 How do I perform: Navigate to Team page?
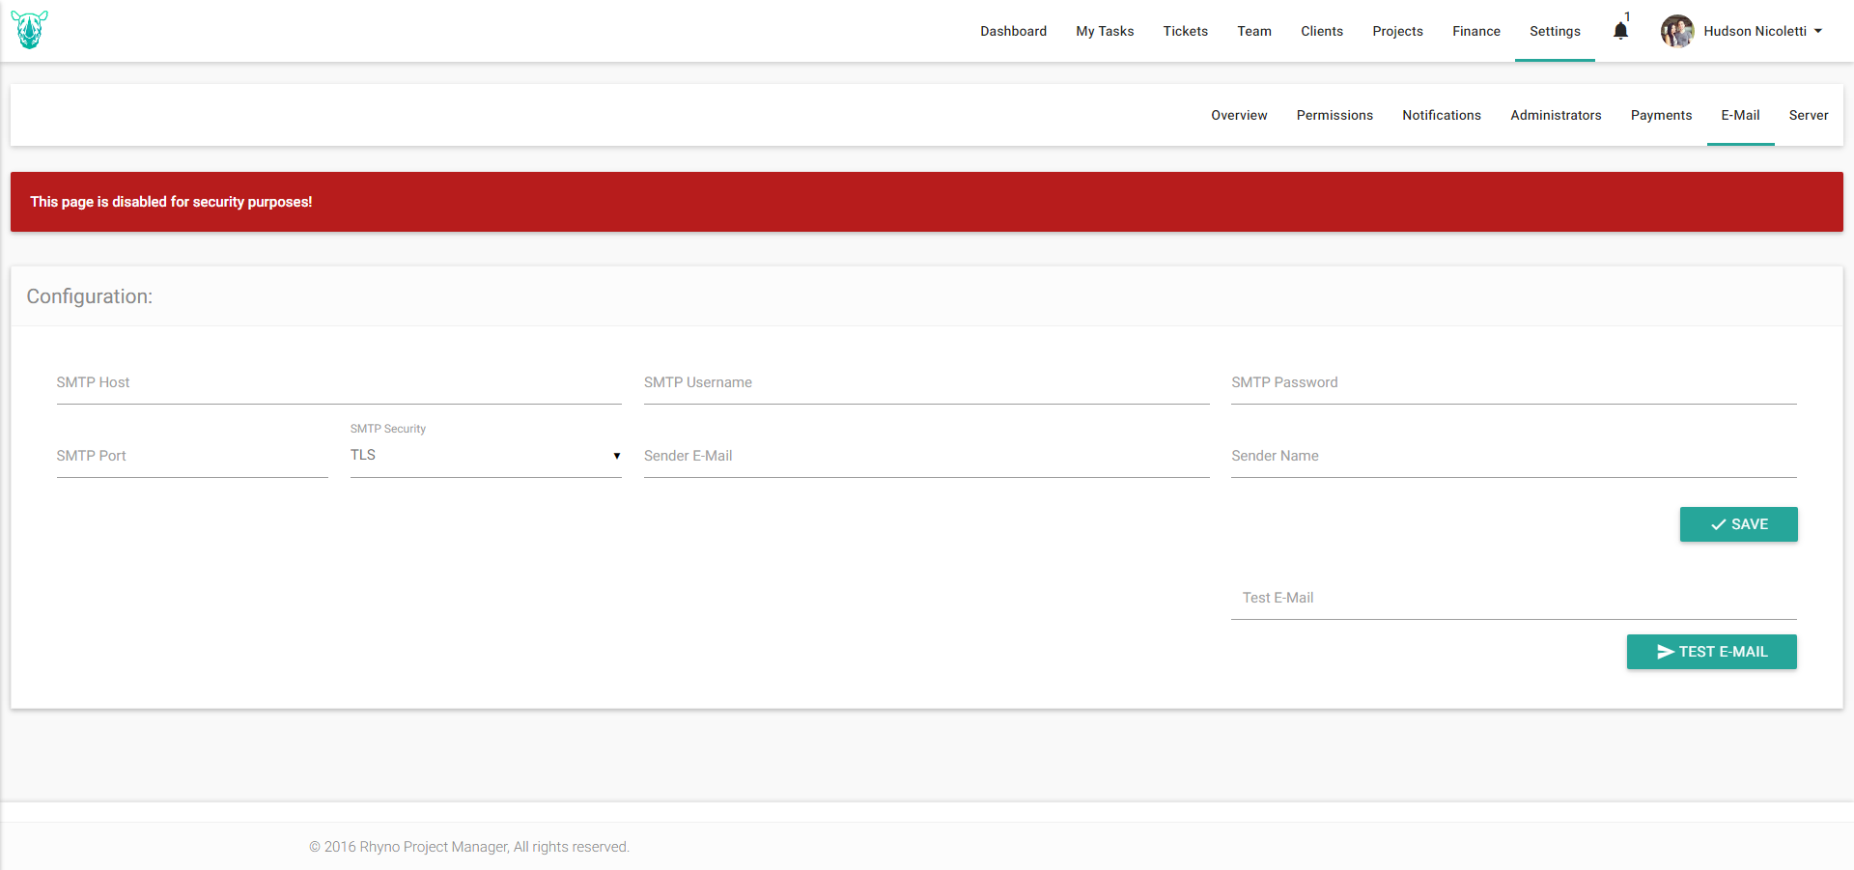[1254, 31]
